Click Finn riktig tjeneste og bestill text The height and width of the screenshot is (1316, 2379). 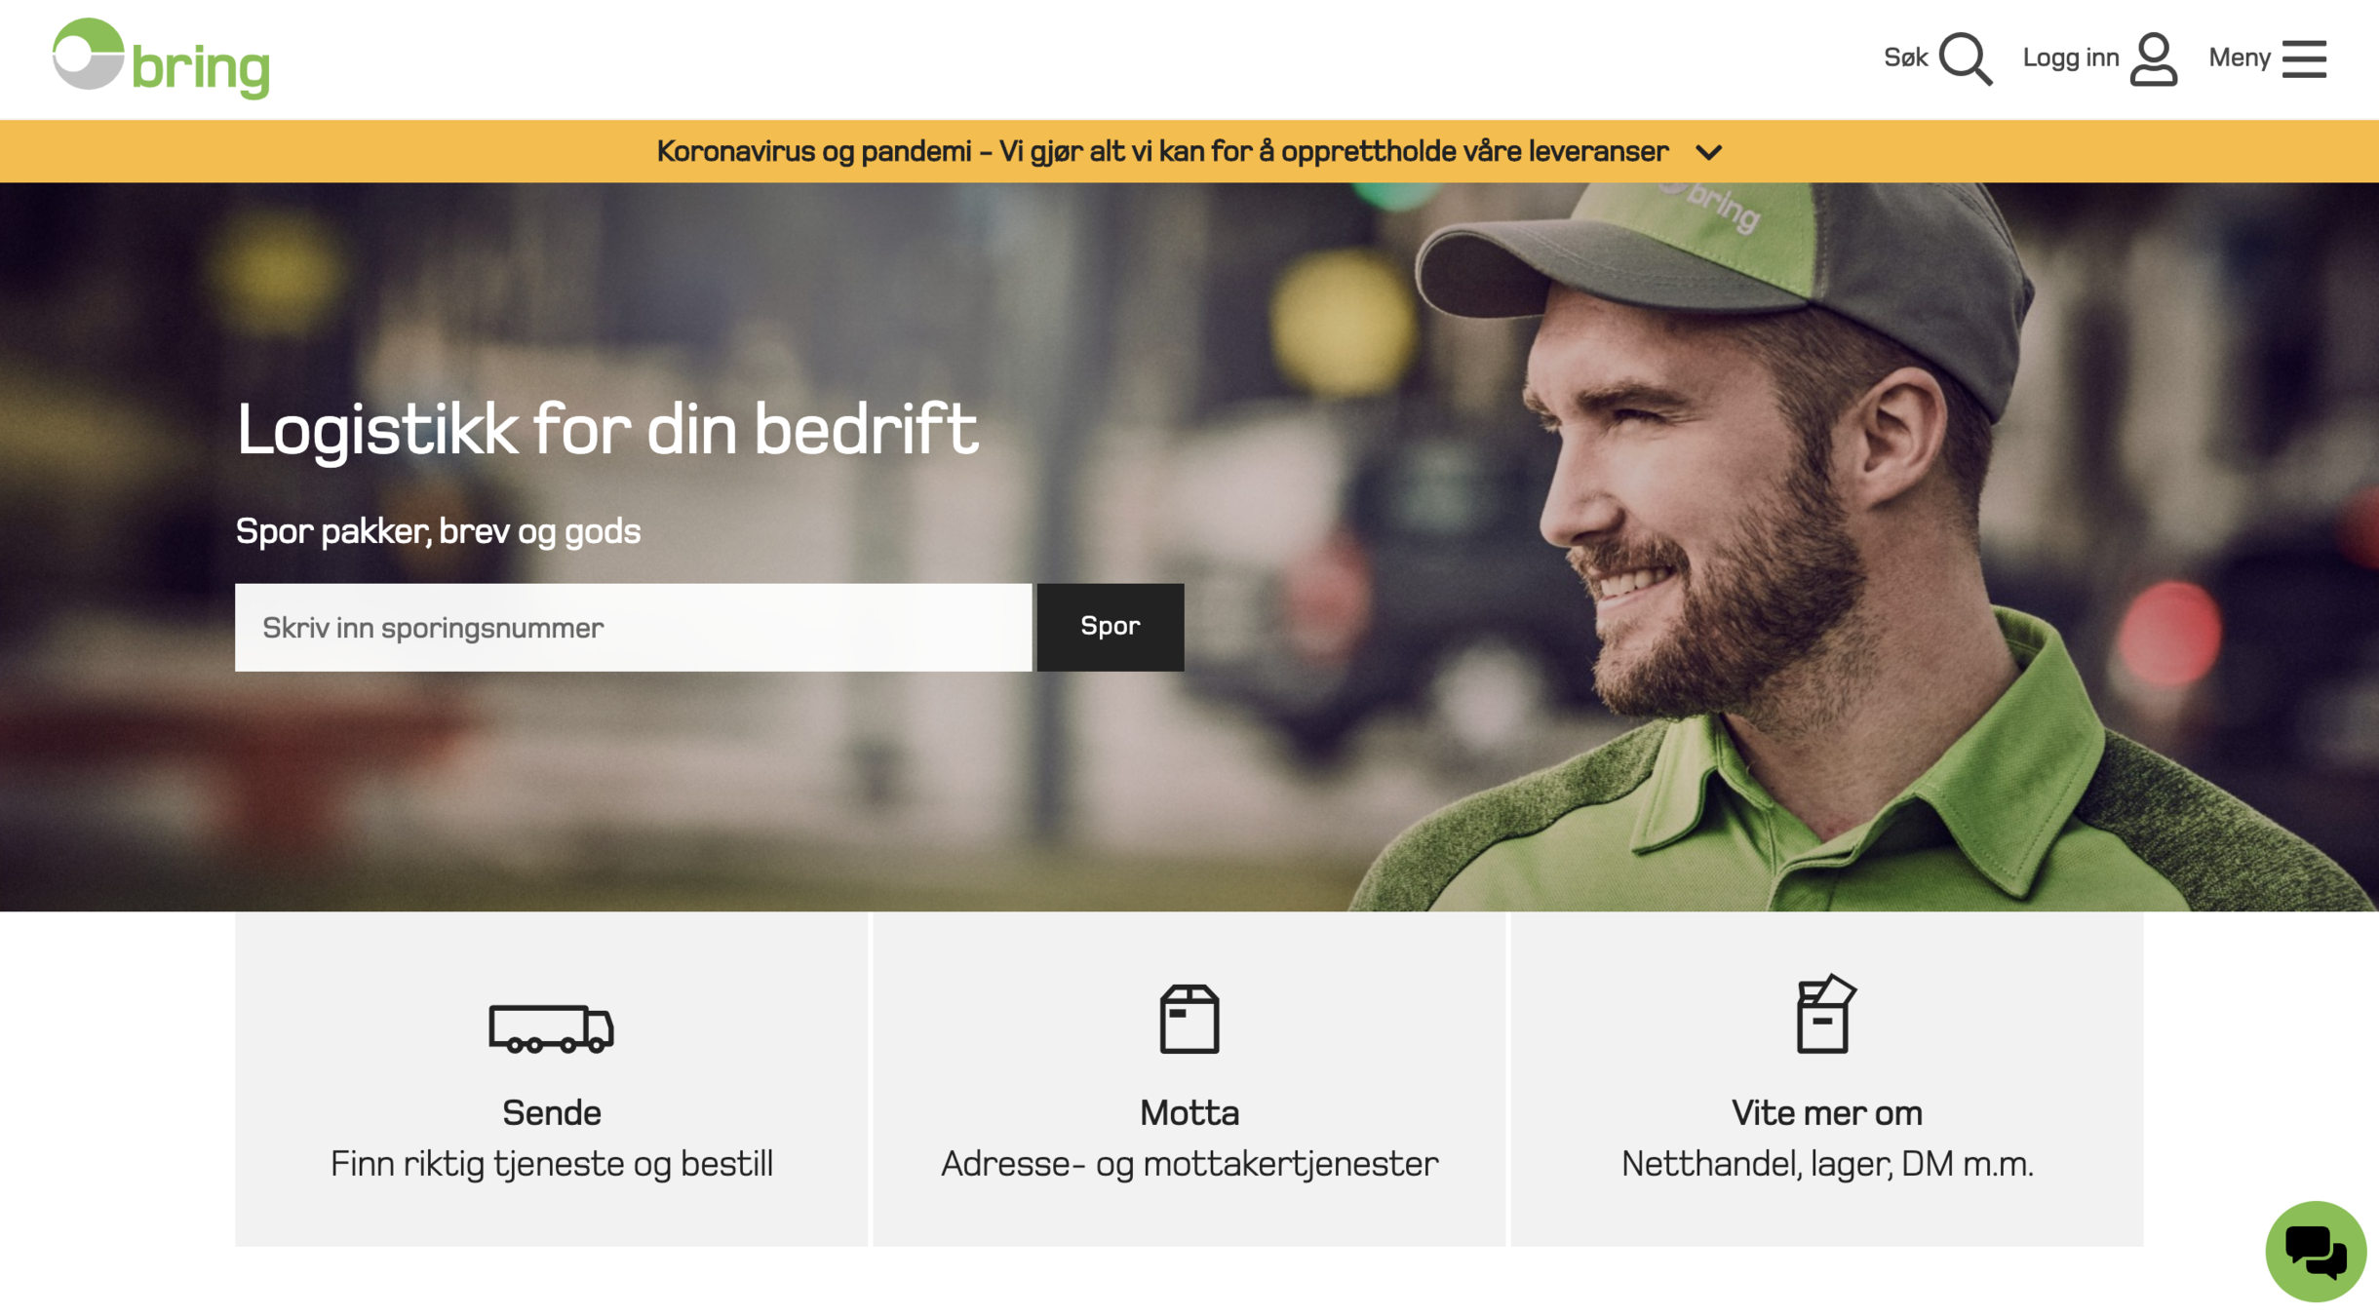(551, 1164)
